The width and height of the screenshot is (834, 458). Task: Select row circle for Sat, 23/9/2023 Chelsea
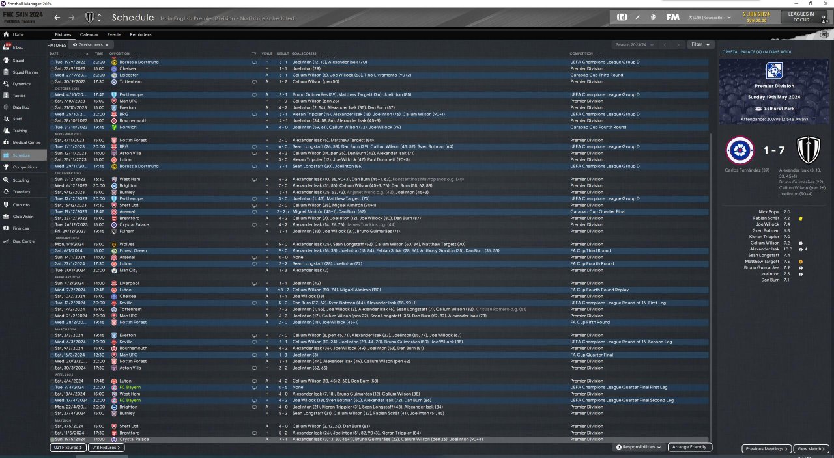(52, 69)
